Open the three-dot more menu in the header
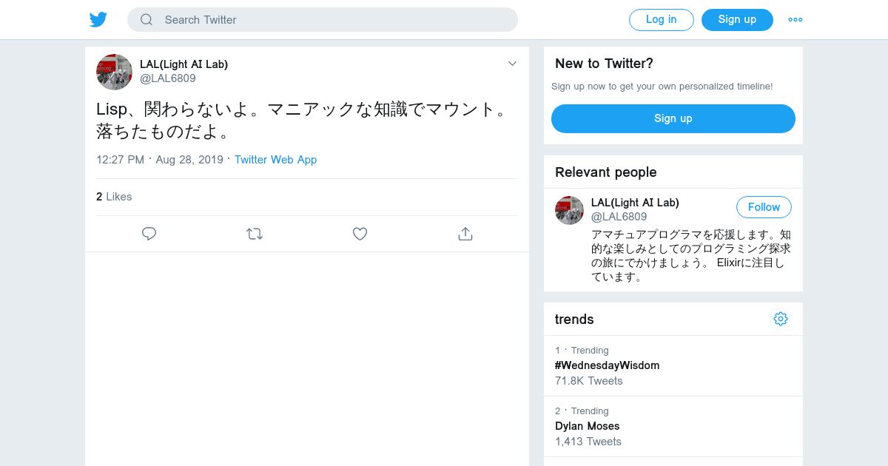888x466 pixels. tap(795, 20)
